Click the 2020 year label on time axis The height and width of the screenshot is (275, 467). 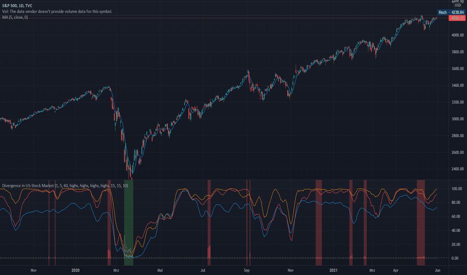point(75,270)
